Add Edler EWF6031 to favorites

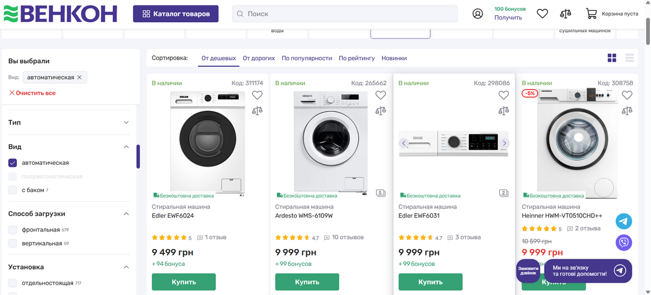pos(504,95)
